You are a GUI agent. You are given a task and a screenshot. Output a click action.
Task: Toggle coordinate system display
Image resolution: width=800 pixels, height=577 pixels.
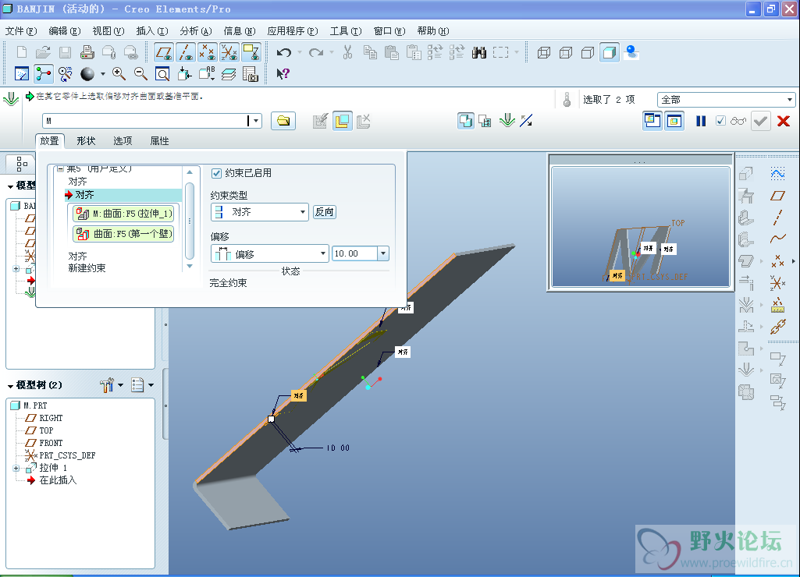coord(229,52)
